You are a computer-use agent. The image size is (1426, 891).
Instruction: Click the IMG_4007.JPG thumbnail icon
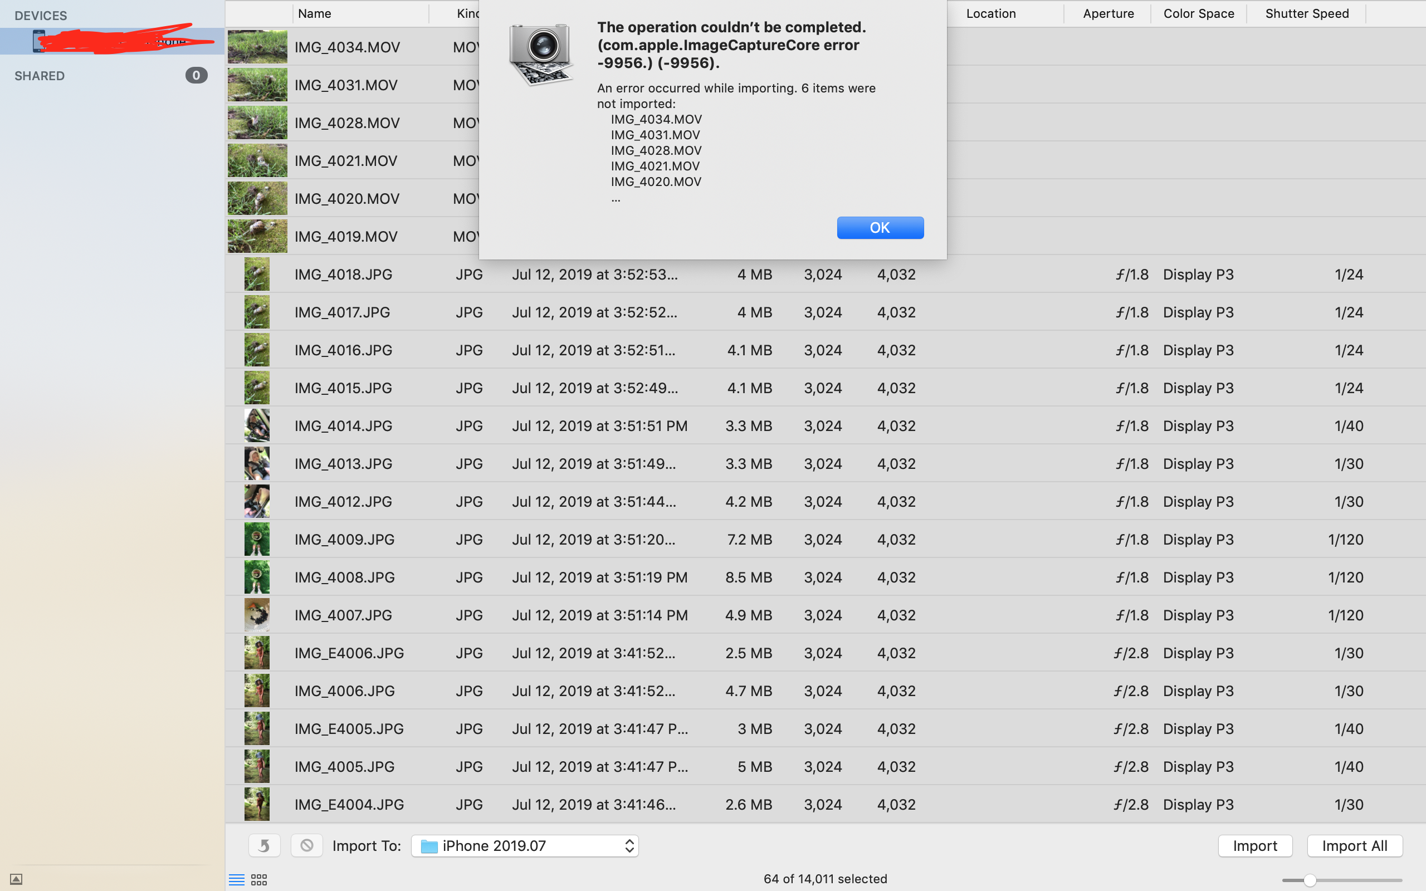(x=257, y=615)
